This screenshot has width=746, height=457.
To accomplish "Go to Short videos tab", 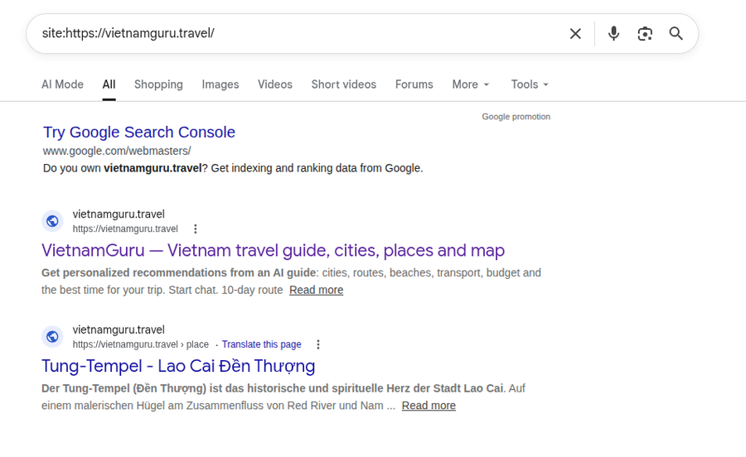I will [x=343, y=84].
